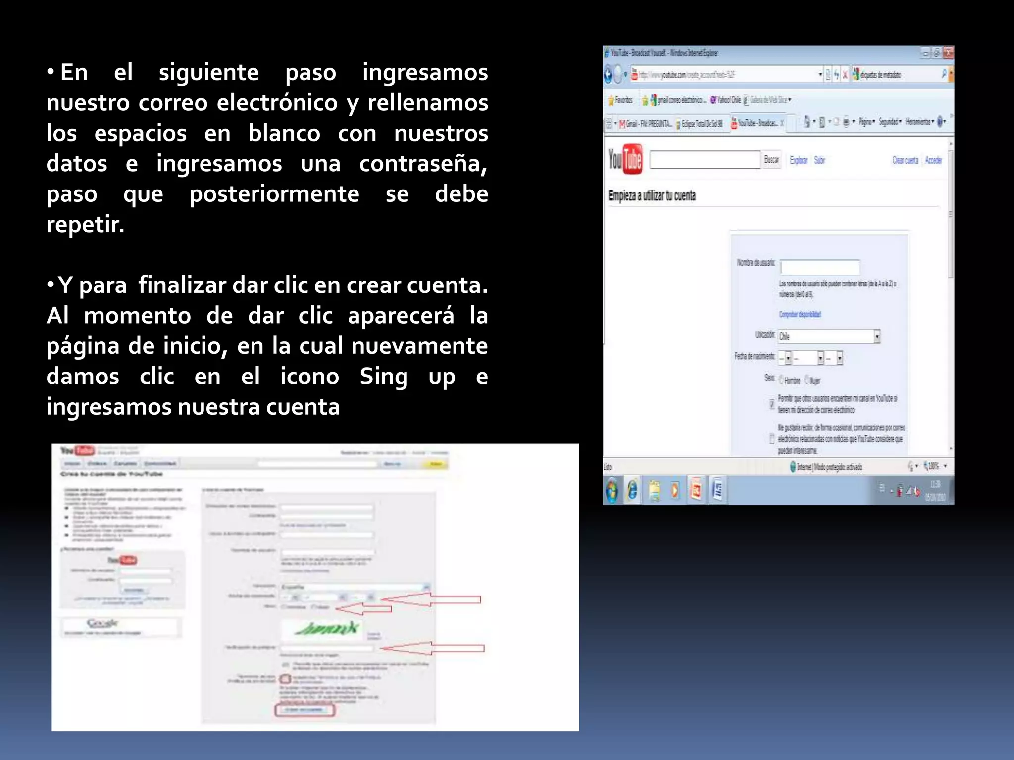Toggle the 'Permitir que otros usuarios encuentren mi canal' checkbox
The width and height of the screenshot is (1014, 760).
[772, 404]
